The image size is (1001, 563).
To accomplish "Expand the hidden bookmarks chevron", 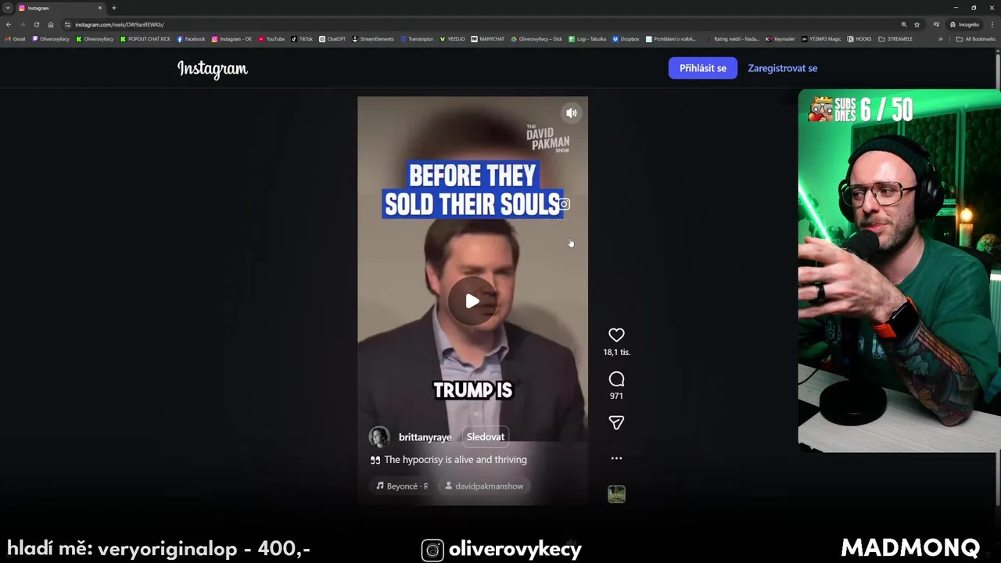I will [941, 39].
